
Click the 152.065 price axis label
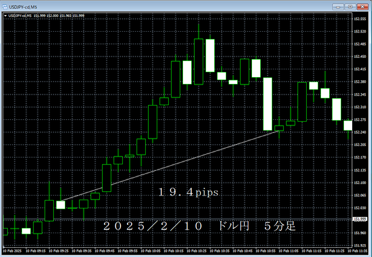point(360,195)
